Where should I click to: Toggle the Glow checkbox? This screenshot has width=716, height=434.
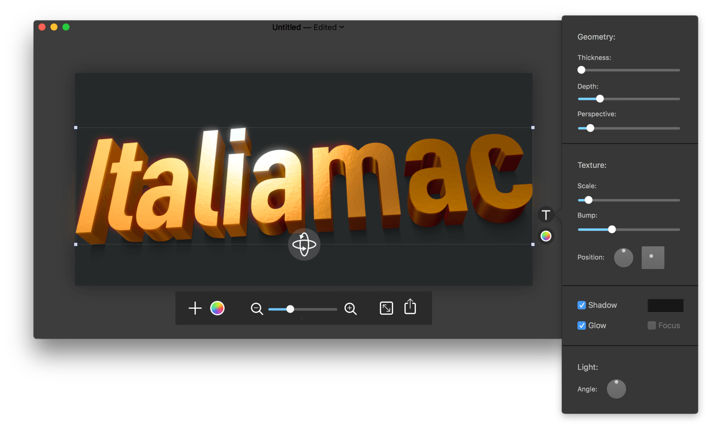point(581,325)
